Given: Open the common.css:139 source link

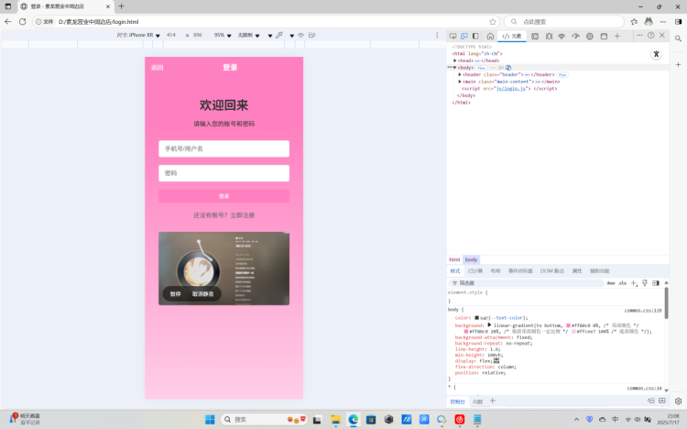Looking at the screenshot, I should (643, 310).
